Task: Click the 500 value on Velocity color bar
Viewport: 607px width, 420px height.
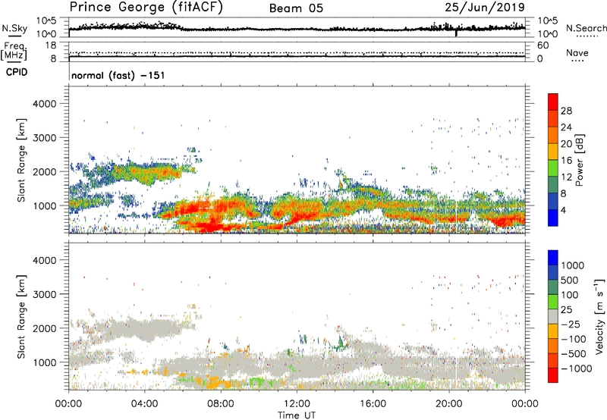Action: pos(570,280)
